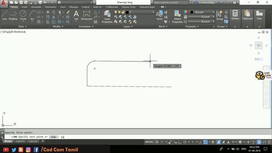Viewport: 272px width, 153px height.
Task: Expand the Annotation panel
Action: tap(86, 26)
